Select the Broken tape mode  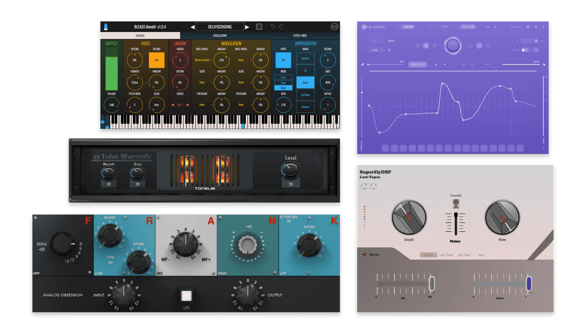429,255
